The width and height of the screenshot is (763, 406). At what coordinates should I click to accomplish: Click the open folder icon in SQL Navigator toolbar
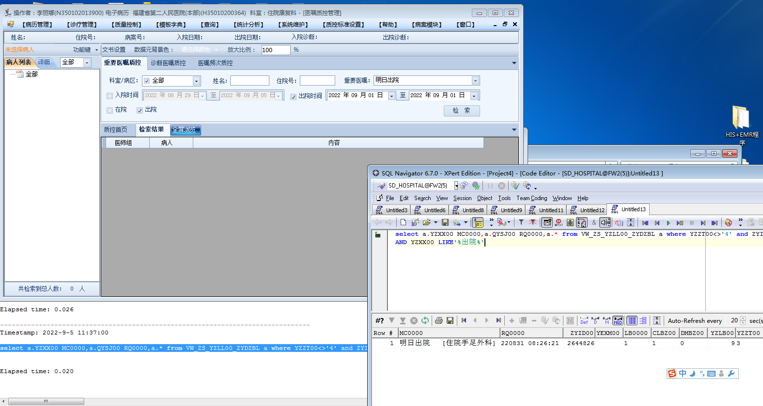point(426,222)
